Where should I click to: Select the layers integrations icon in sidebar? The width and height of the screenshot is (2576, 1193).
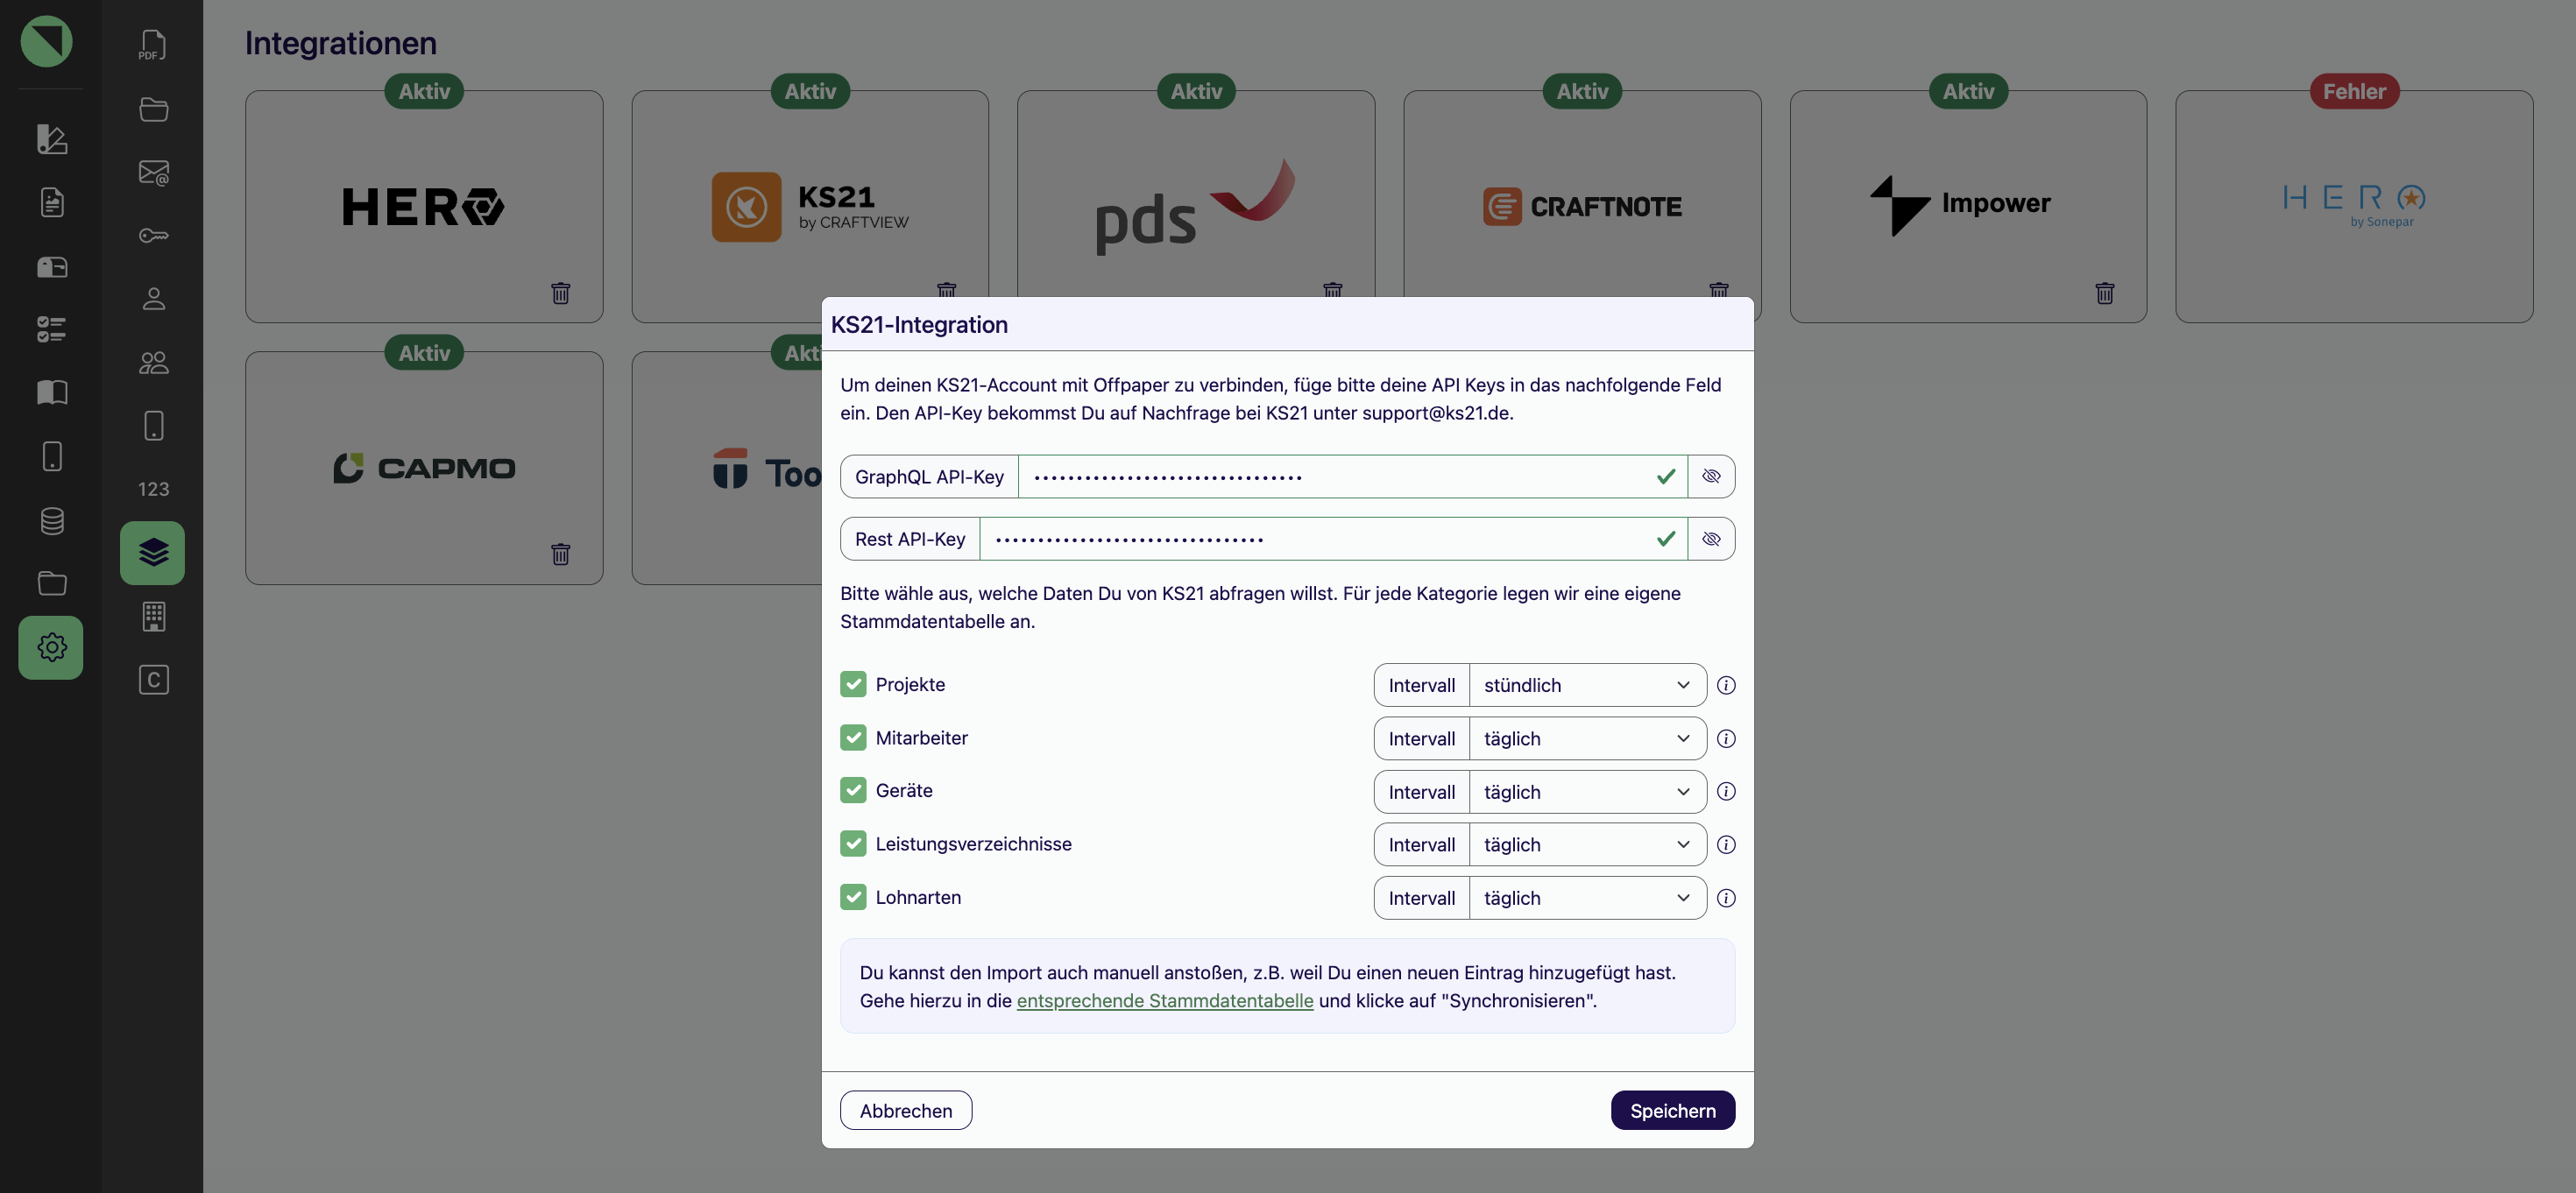click(153, 553)
